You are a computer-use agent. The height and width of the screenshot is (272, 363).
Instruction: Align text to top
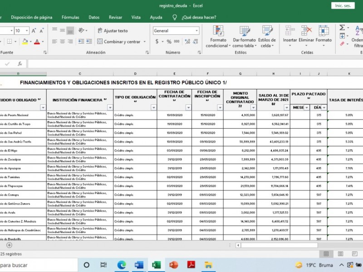(x=54, y=30)
